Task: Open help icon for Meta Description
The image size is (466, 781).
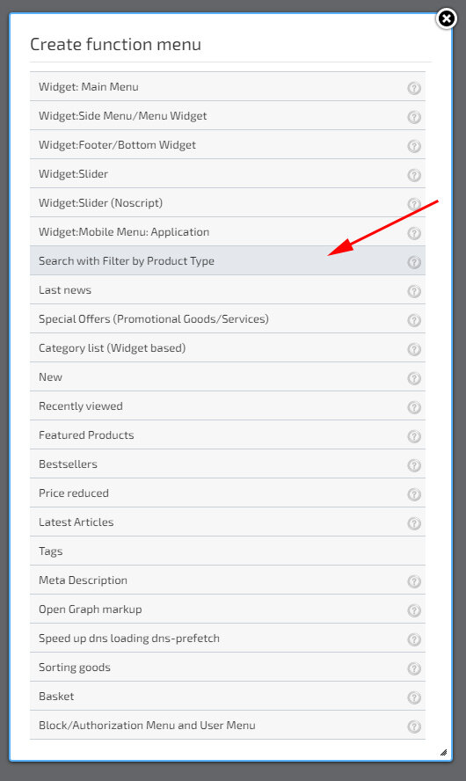Action: point(414,581)
